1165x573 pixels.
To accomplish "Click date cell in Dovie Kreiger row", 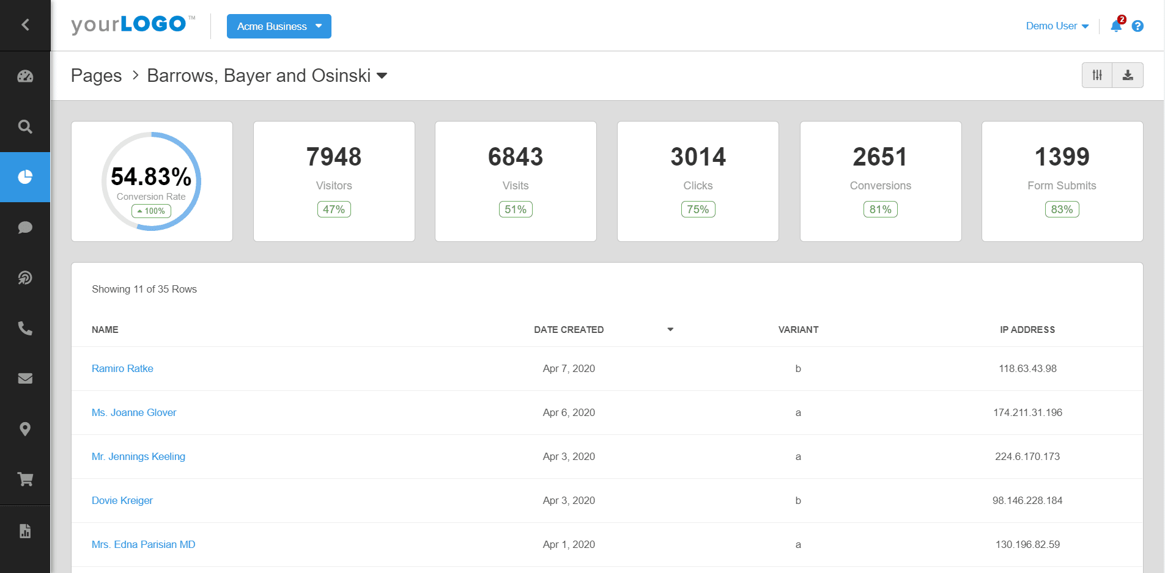I will pos(569,500).
